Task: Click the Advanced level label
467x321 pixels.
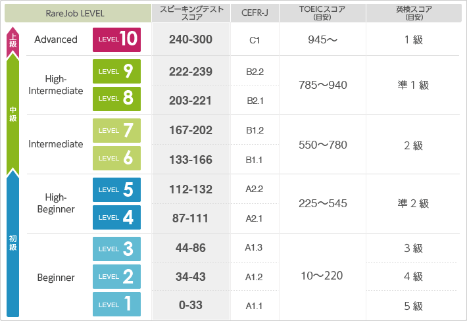Action: 56,39
